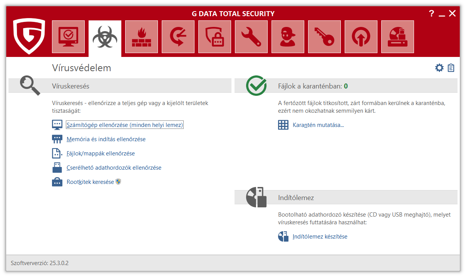466x277 pixels.
Task: Start Rootkitek keresése
Action: coord(91,182)
